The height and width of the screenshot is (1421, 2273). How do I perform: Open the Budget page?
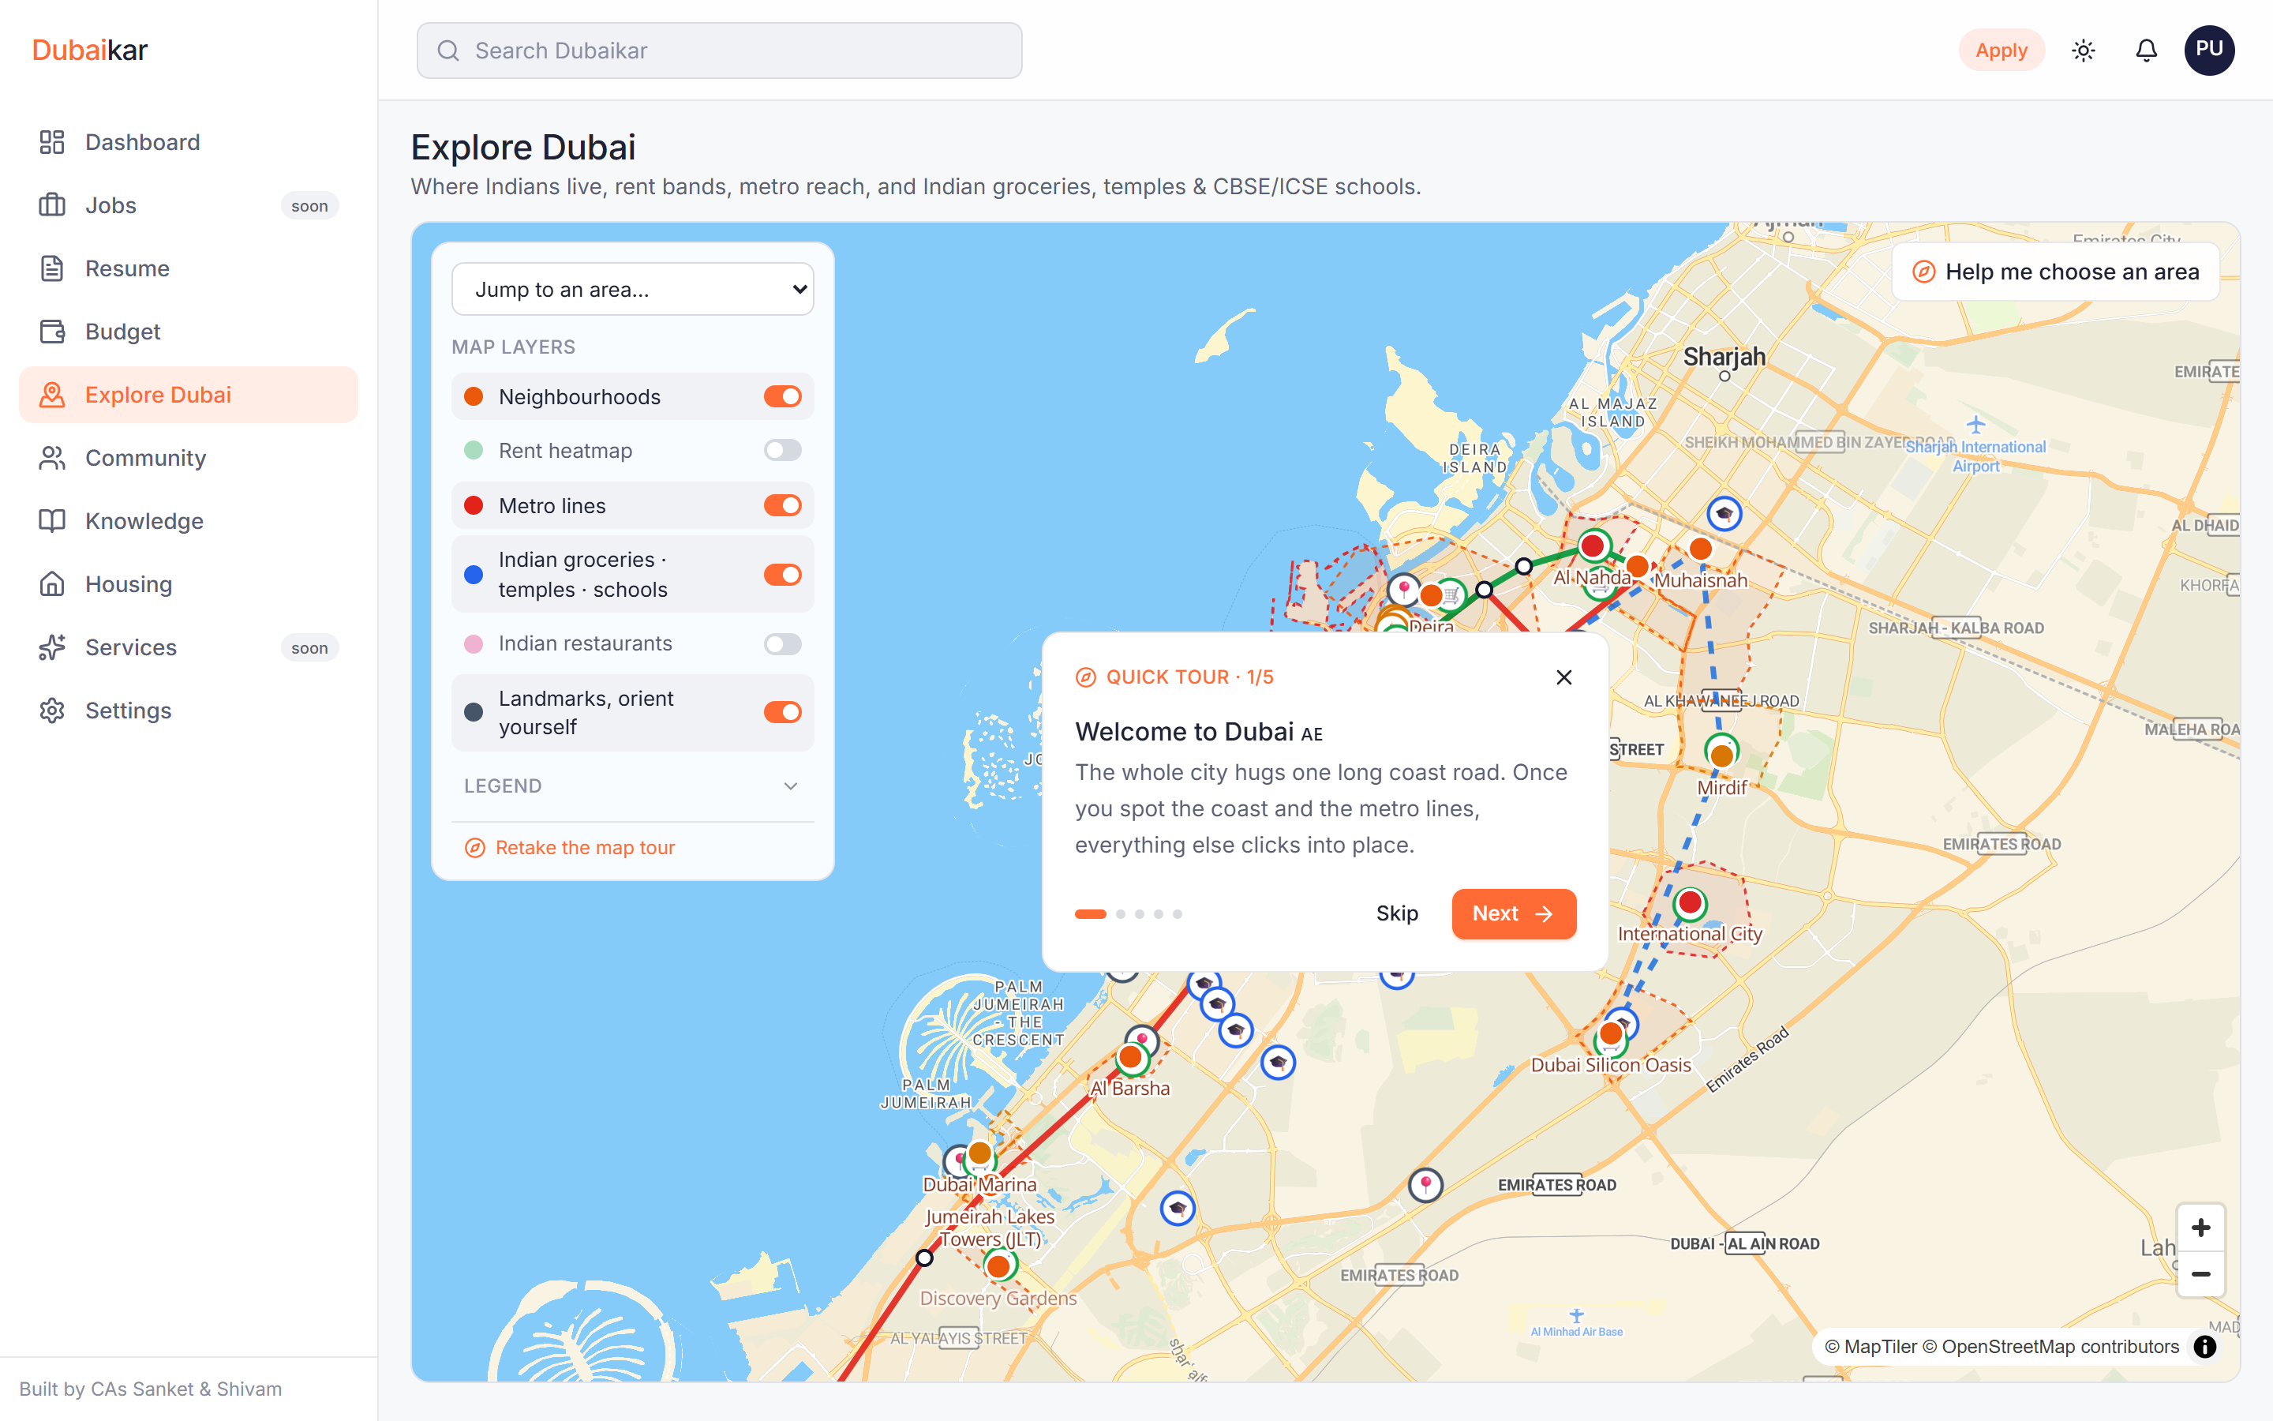coord(188,332)
